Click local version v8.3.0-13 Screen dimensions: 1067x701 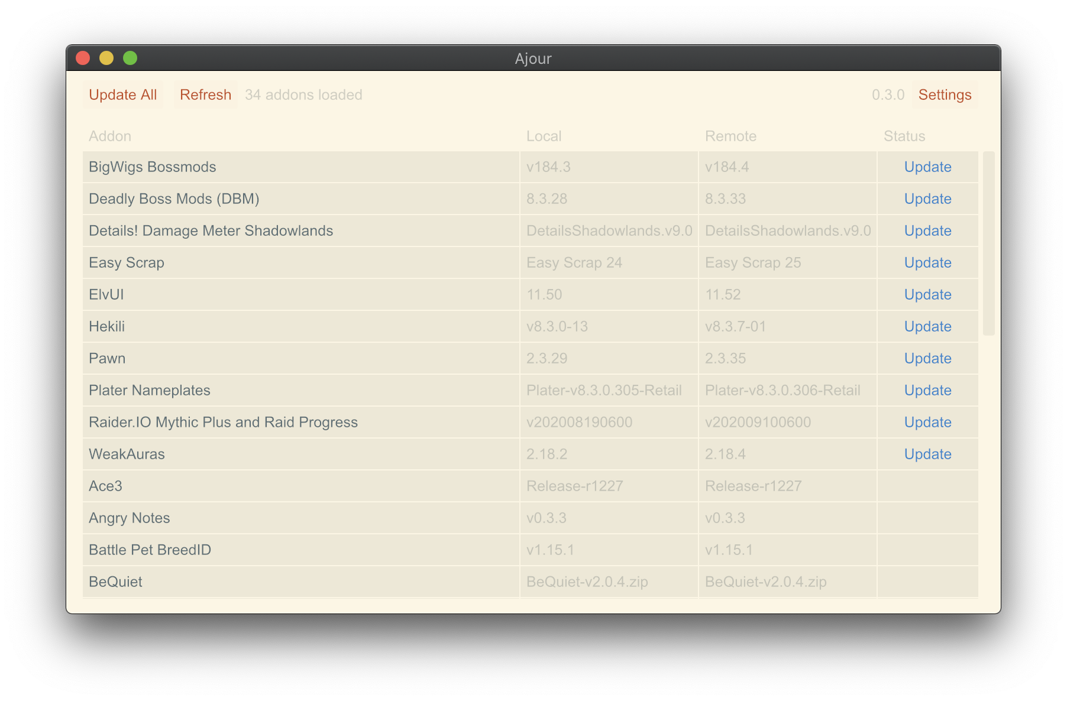(557, 326)
